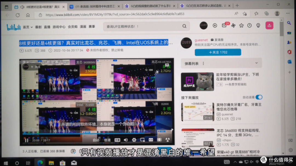Toggle read aloud icon in address bar
296x166 pixels.
click(236, 14)
